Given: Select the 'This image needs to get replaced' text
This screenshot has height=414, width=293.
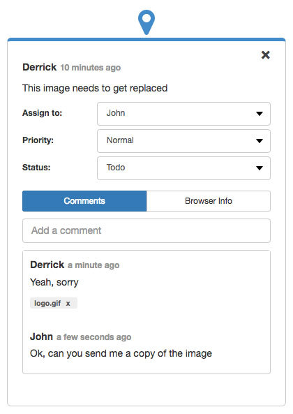Looking at the screenshot, I should pos(95,88).
